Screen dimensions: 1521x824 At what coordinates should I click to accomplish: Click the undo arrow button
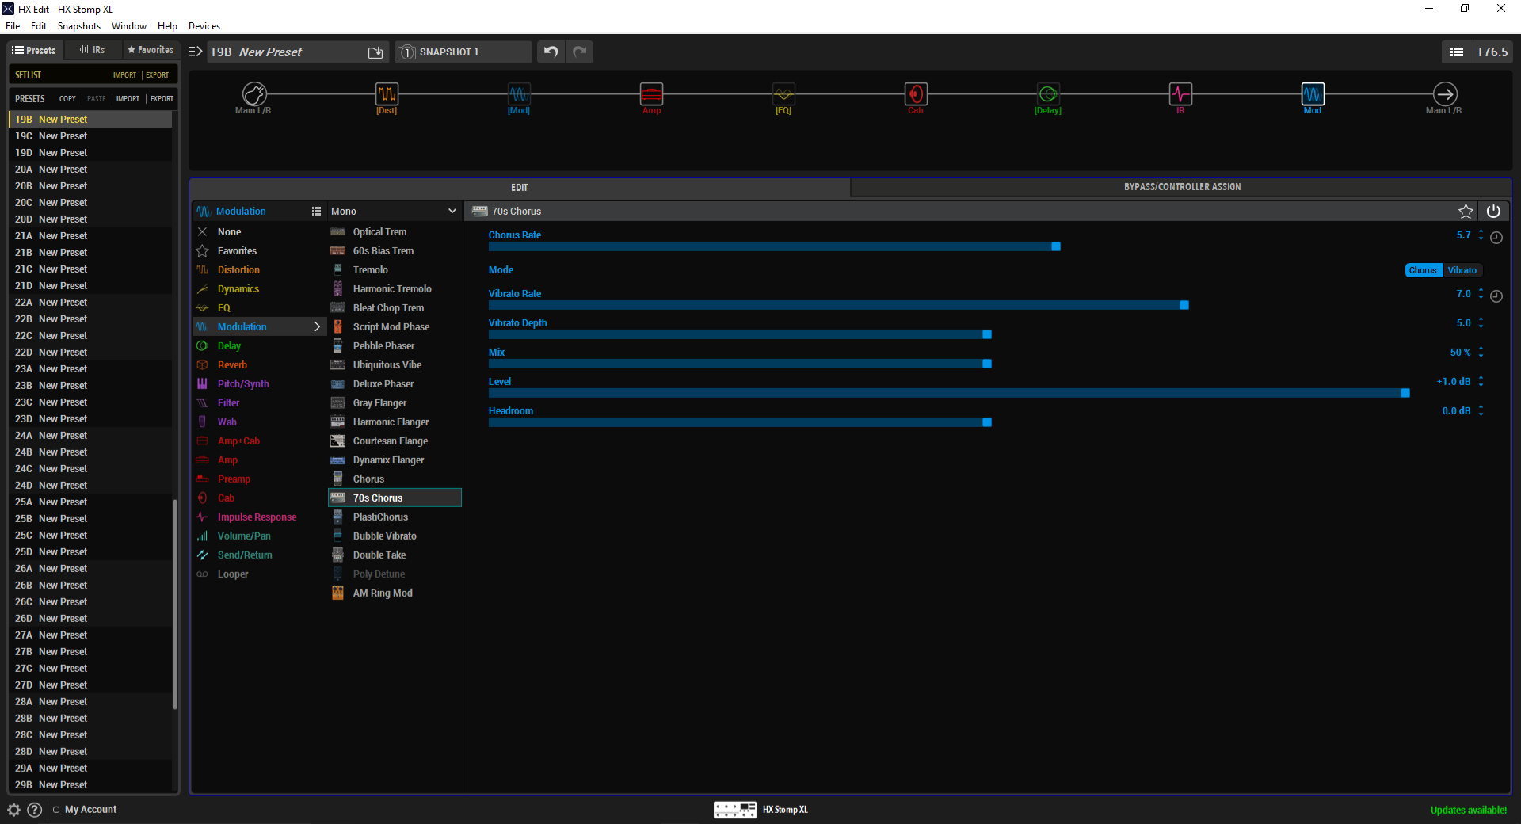(x=551, y=51)
